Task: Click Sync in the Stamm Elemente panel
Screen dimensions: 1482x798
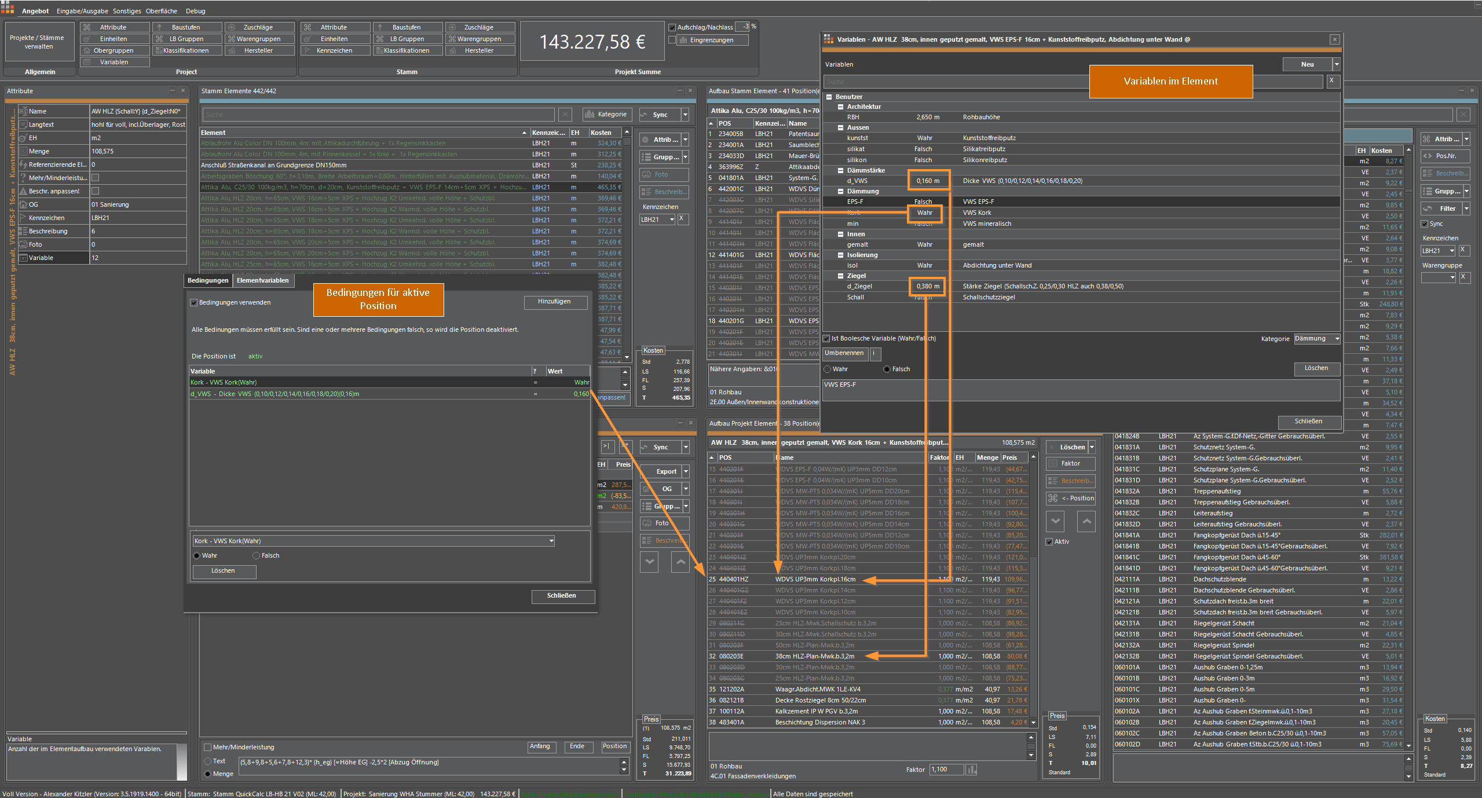Action: [660, 115]
